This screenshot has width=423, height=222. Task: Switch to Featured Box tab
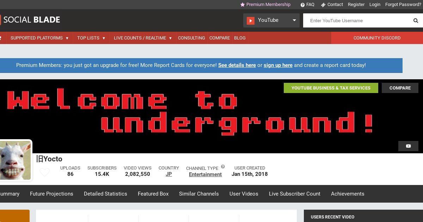coord(153,194)
